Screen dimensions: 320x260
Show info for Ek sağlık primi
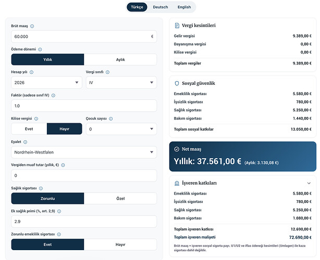pyautogui.click(x=59, y=211)
